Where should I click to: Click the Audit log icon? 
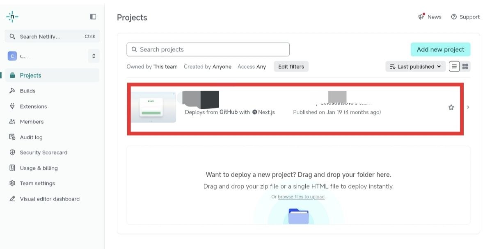click(12, 137)
